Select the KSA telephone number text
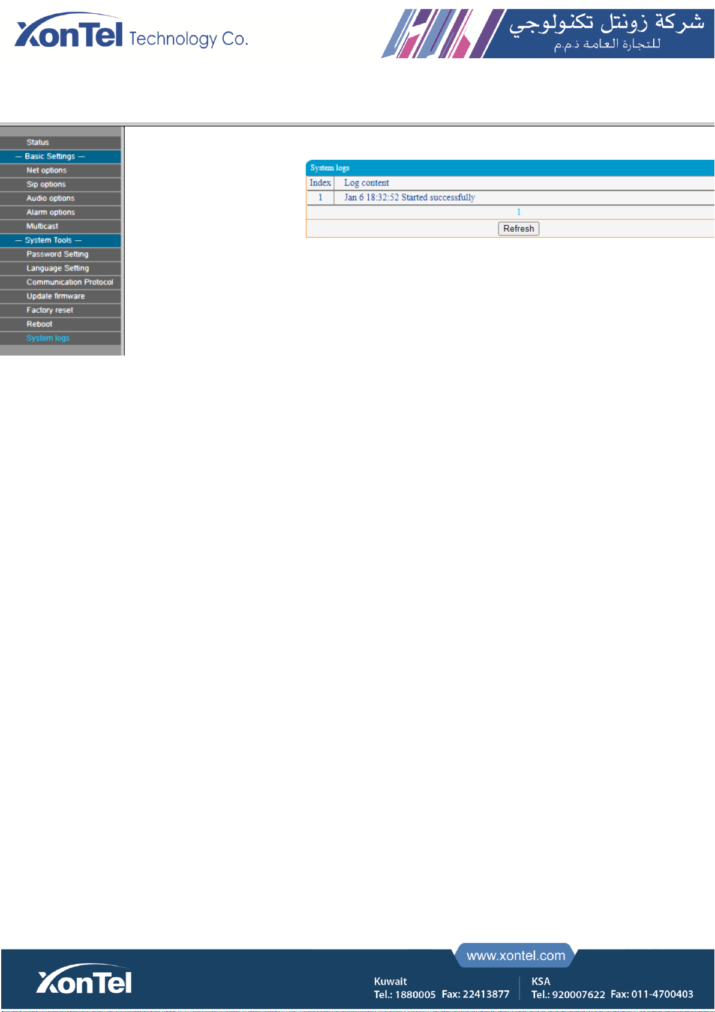715x1012 pixels. click(569, 995)
